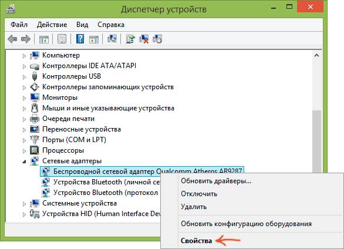Disable device toolbar icon with down arrow

[x=157, y=39]
